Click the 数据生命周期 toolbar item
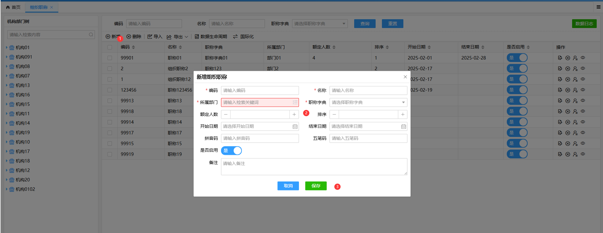The height and width of the screenshot is (233, 603). [211, 37]
